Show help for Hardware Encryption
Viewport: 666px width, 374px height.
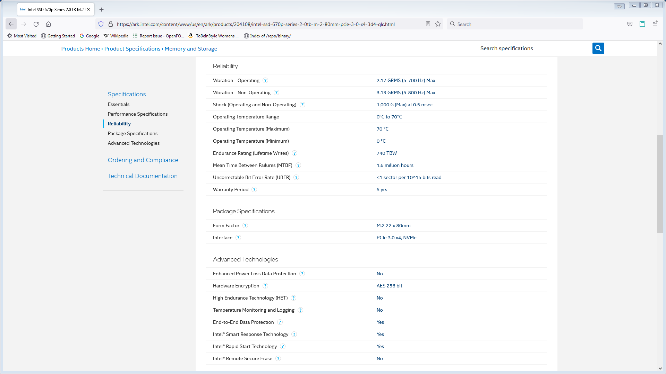(265, 286)
